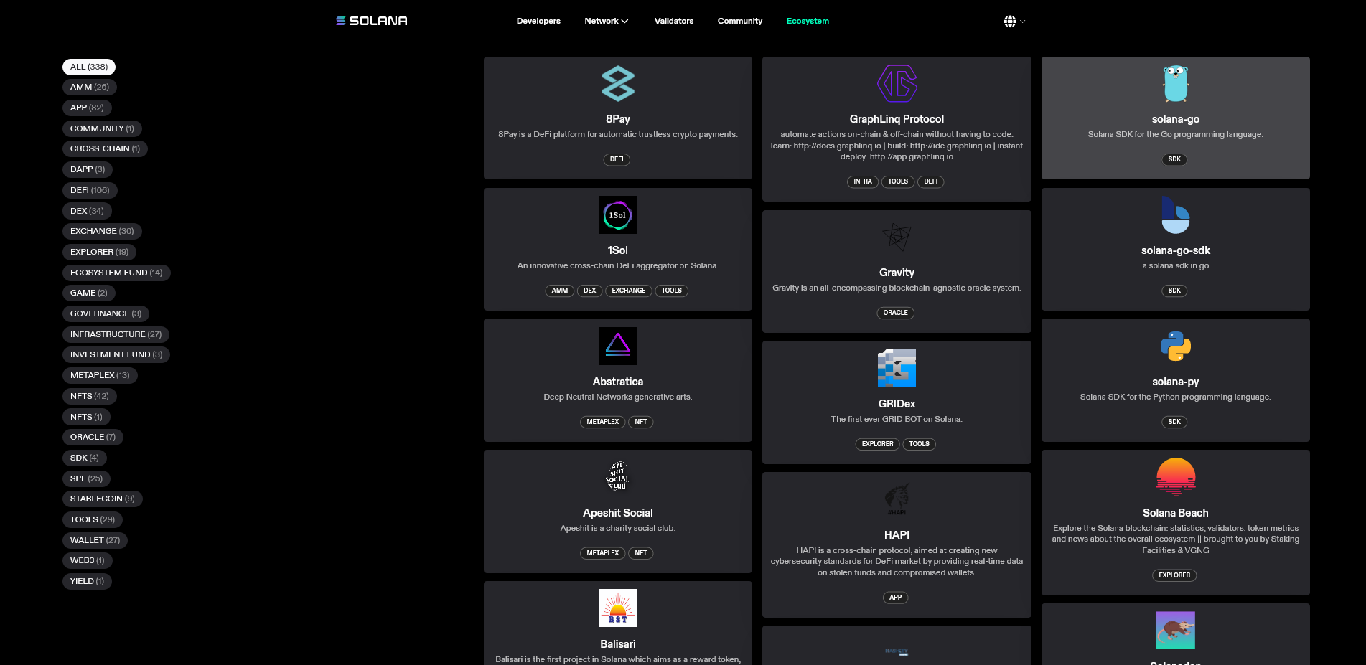Image resolution: width=1366 pixels, height=665 pixels.
Task: Select the solana-go gopher icon
Action: [x=1175, y=83]
